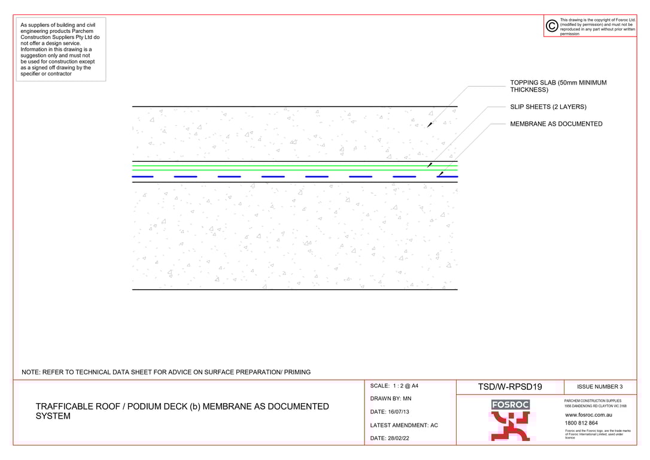Screen dimensions: 650x460
Task: Select the Parchem disclaimer text box
Action: [60, 49]
